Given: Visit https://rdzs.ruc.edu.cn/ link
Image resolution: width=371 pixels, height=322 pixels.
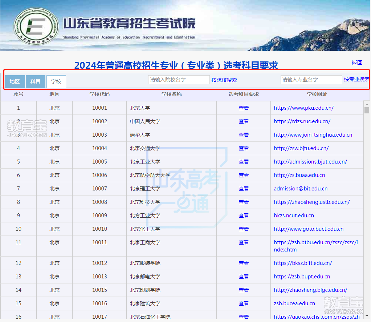Looking at the screenshot, I should pyautogui.click(x=302, y=121).
